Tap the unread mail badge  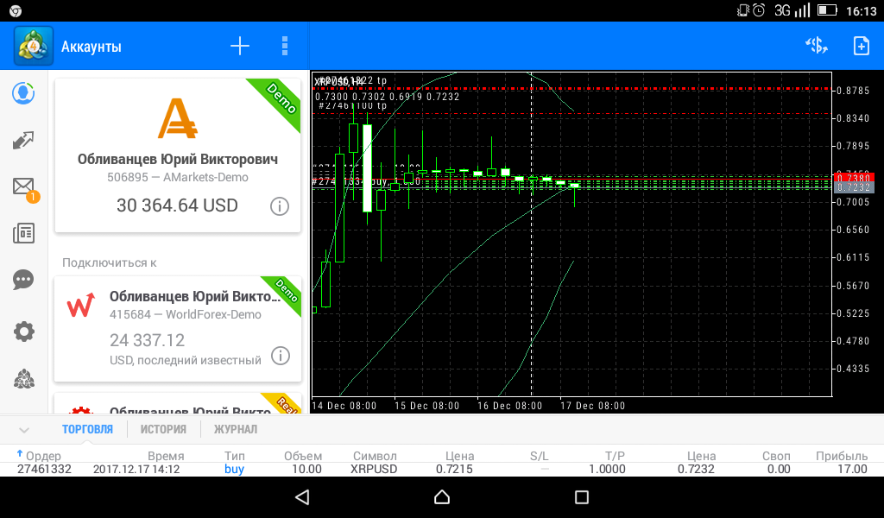[33, 197]
